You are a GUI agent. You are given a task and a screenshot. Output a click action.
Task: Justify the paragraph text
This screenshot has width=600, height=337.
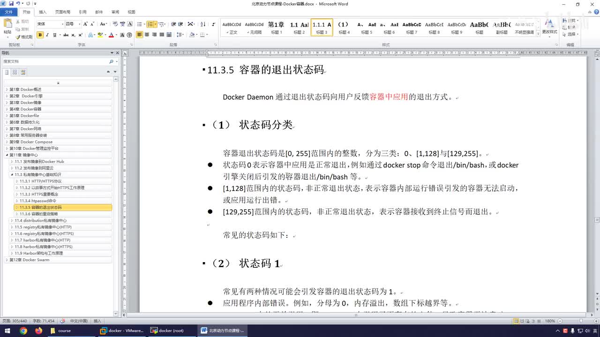(x=162, y=35)
